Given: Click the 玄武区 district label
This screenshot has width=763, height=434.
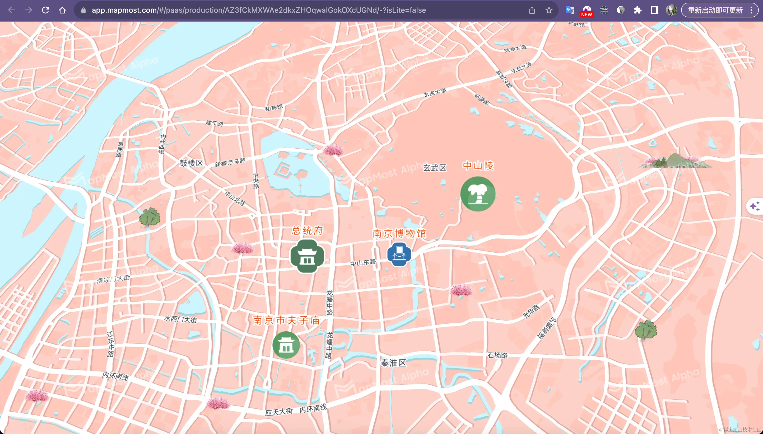Looking at the screenshot, I should coord(435,168).
